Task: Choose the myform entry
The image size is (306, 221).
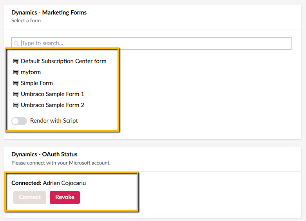Action: pos(31,72)
